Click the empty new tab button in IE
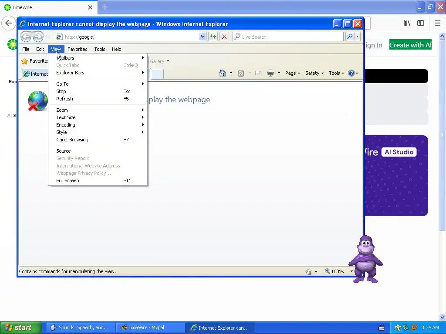446x334 pixels. [x=157, y=74]
